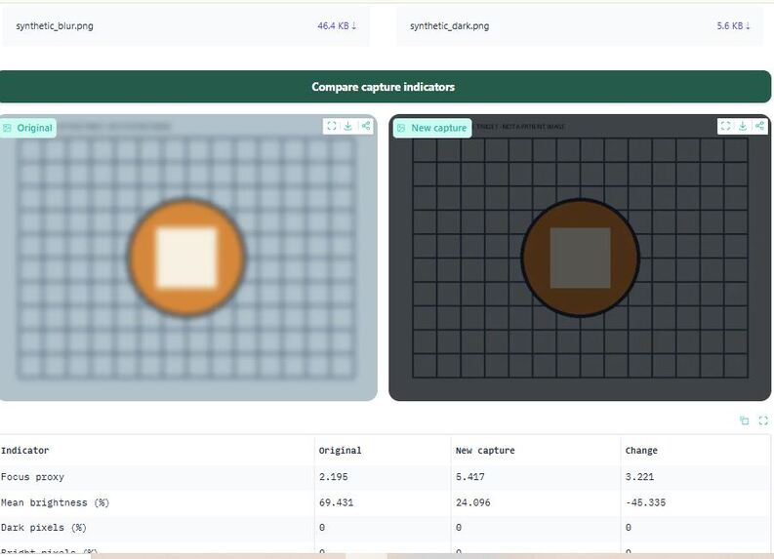Select the Focus proxy row label
This screenshot has width=774, height=559.
[32, 477]
